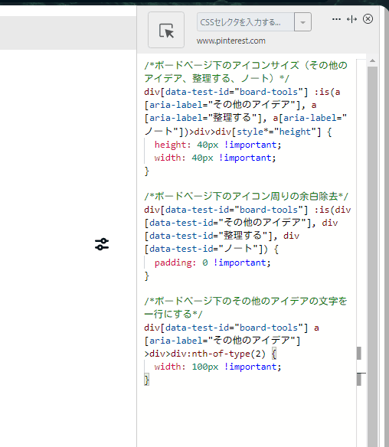This screenshot has width=389, height=447.
Task: Click the editor vertical scrollbar thumb
Action: click(x=372, y=256)
